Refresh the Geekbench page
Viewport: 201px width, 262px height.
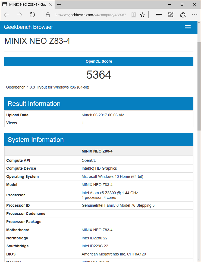point(32,15)
